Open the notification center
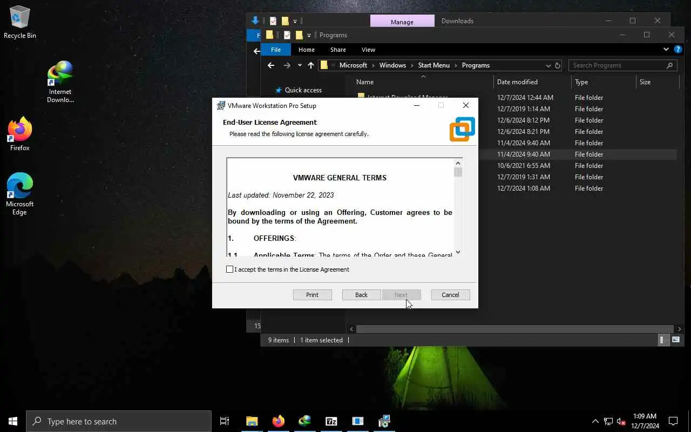The width and height of the screenshot is (691, 432). [x=673, y=421]
